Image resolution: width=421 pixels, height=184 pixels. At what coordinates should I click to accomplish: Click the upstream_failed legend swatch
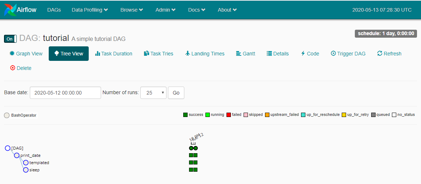[x=267, y=115]
